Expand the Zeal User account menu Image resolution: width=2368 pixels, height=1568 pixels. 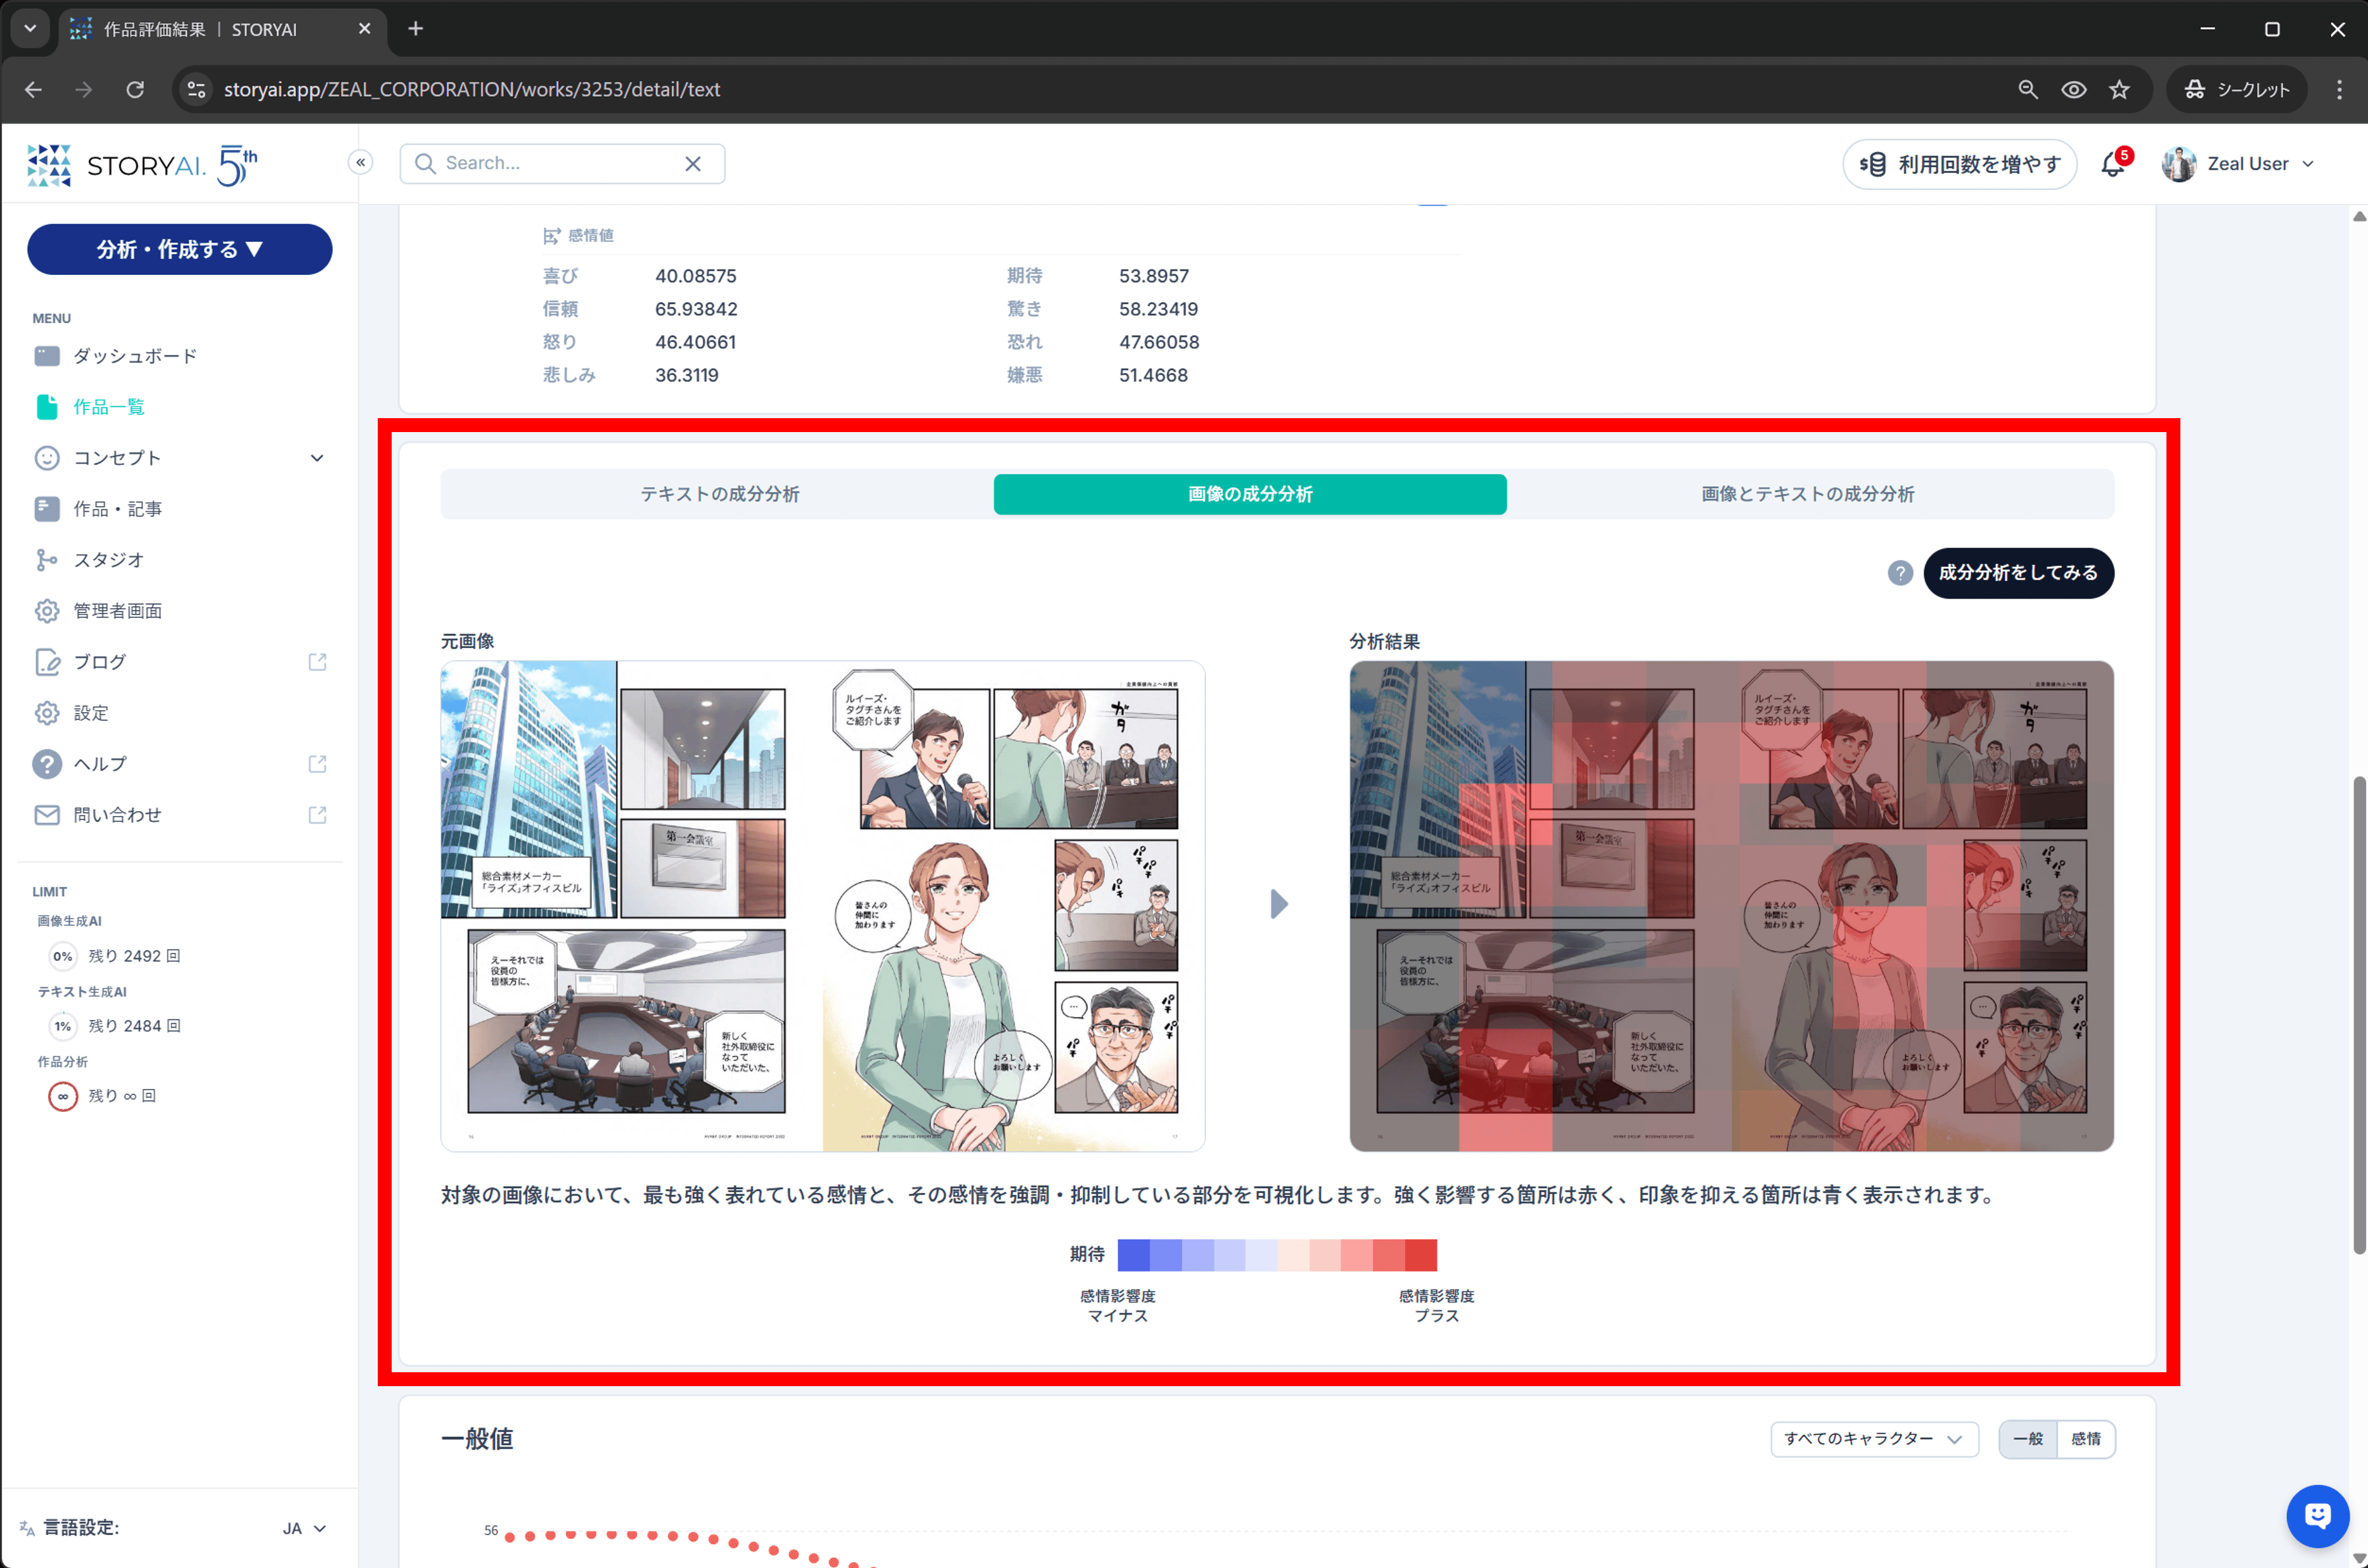coord(2308,164)
